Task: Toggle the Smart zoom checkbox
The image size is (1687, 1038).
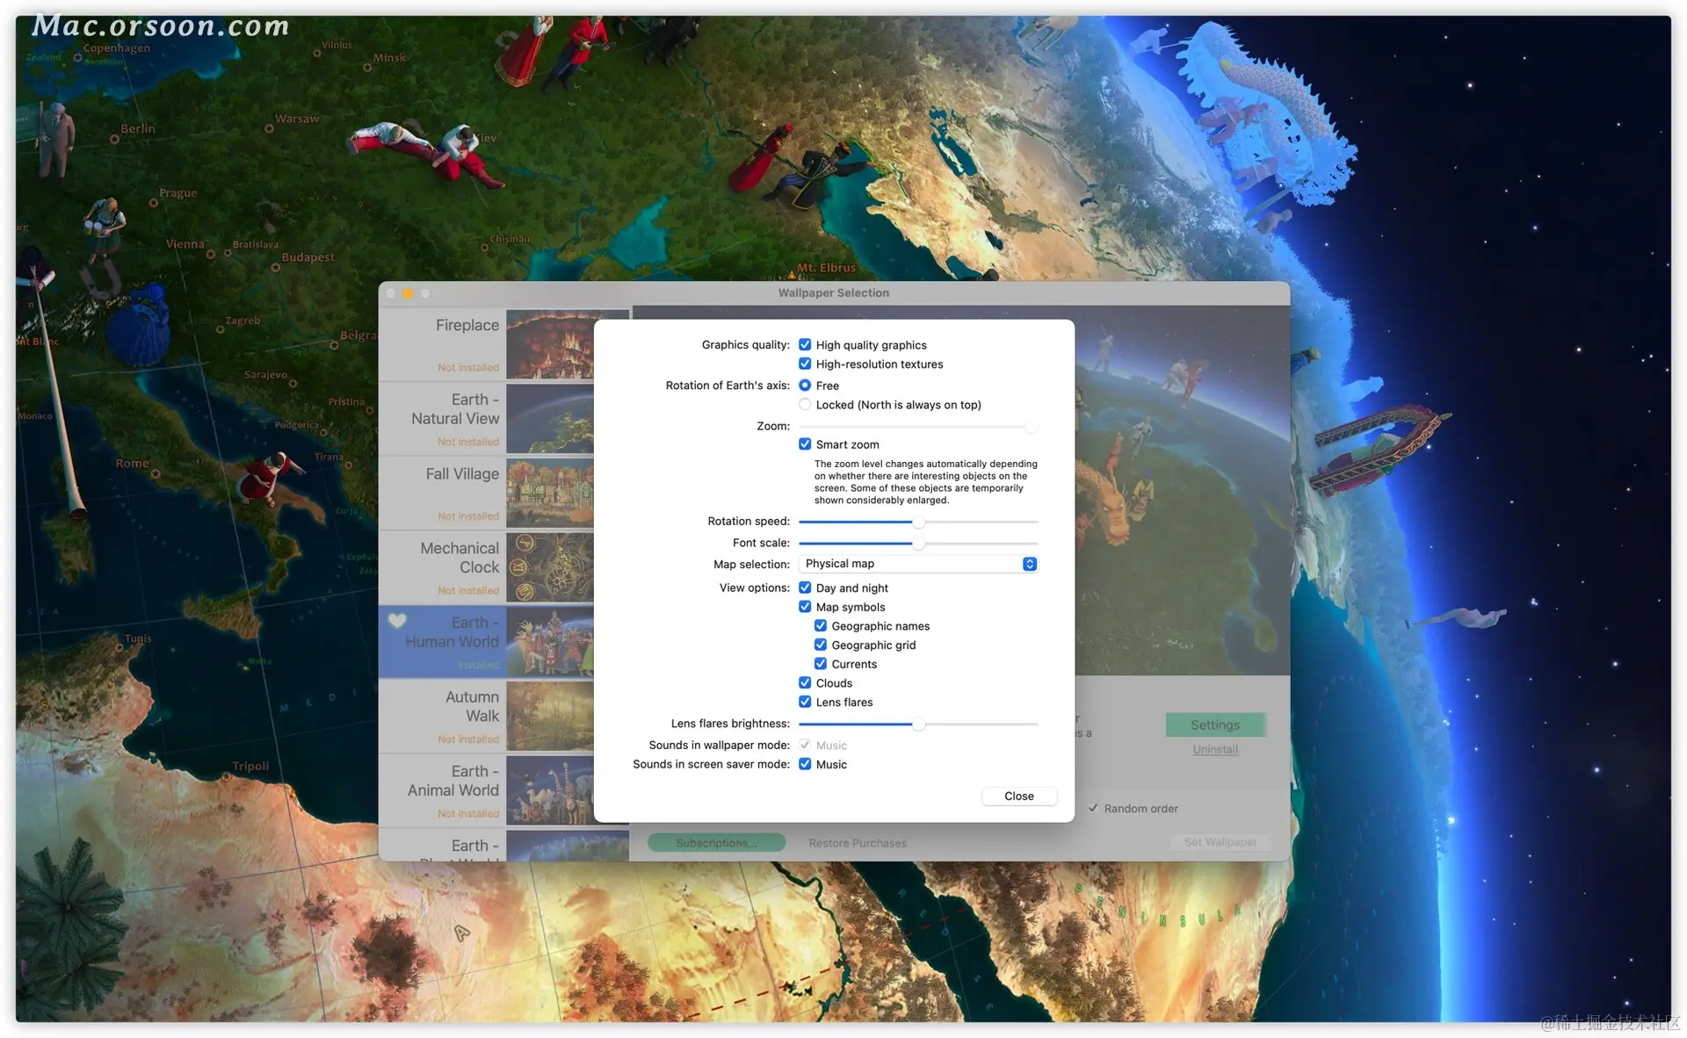Action: (x=805, y=444)
